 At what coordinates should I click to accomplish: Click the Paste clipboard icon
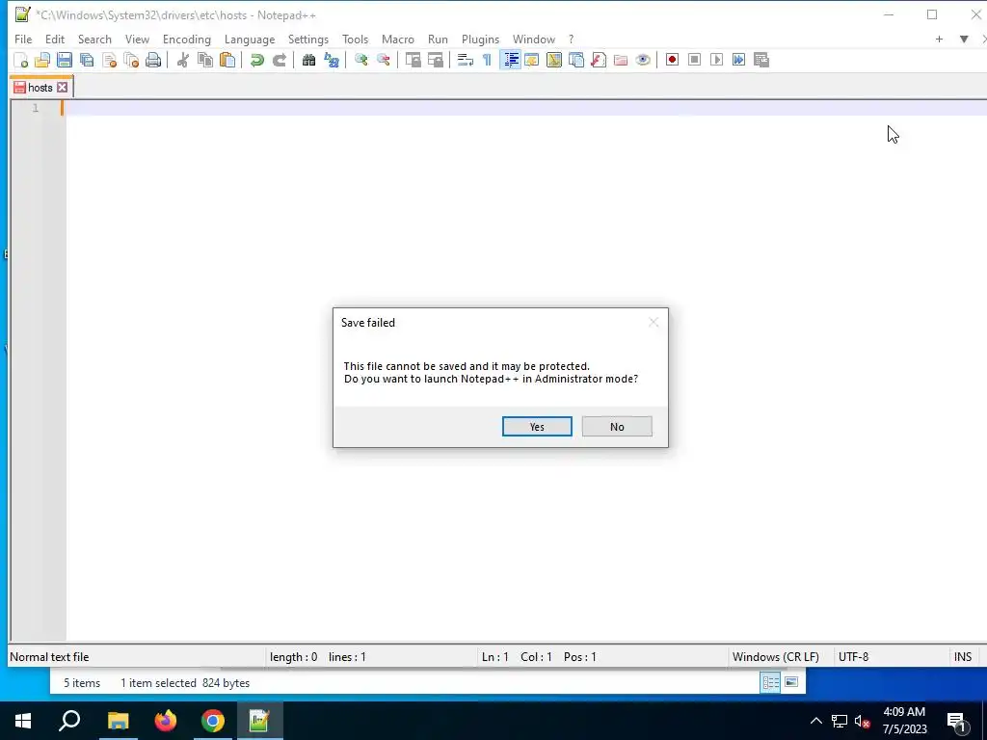tap(227, 60)
